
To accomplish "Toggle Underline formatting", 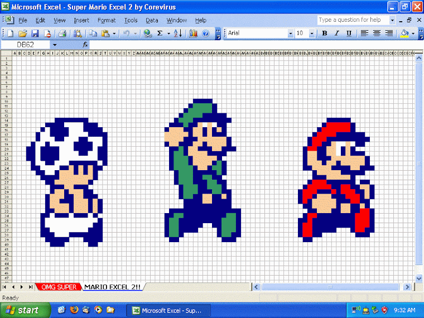I will pos(349,33).
